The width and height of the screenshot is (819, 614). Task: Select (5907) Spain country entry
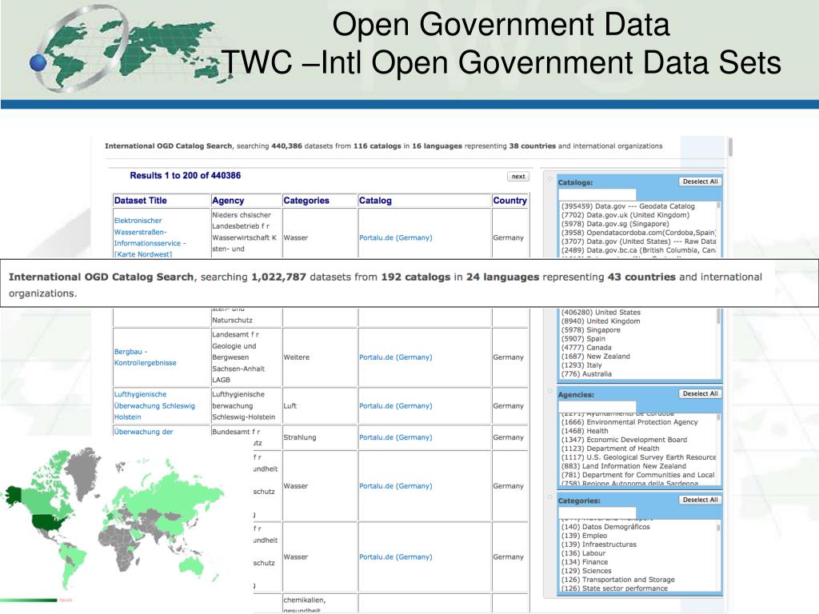coord(583,339)
